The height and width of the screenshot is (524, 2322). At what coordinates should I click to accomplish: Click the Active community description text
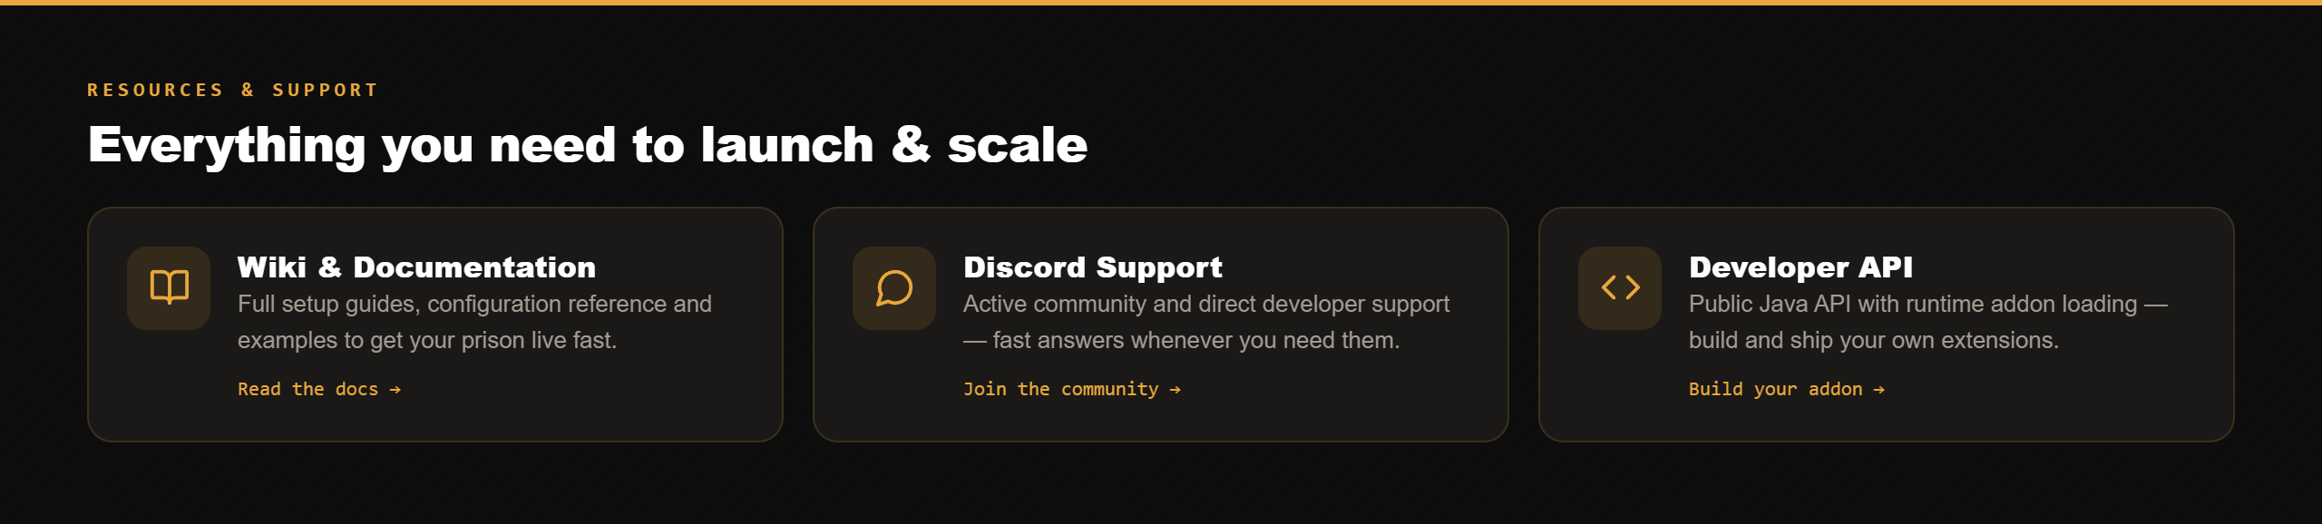[x=1206, y=322]
